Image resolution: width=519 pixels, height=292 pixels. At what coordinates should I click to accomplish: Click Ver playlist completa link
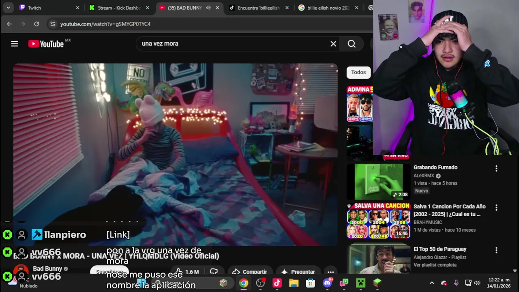[x=435, y=265]
